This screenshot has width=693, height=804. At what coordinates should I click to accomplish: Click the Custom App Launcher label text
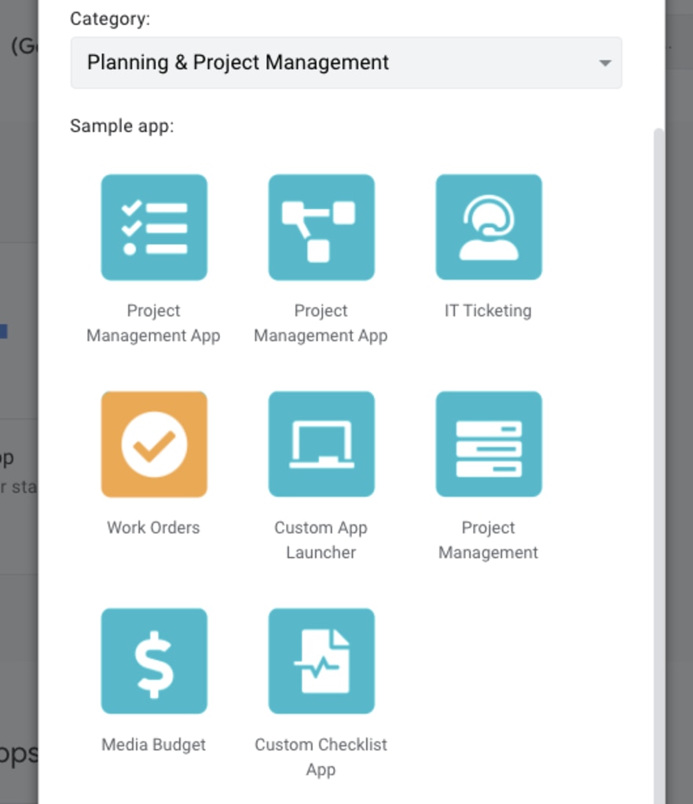321,539
